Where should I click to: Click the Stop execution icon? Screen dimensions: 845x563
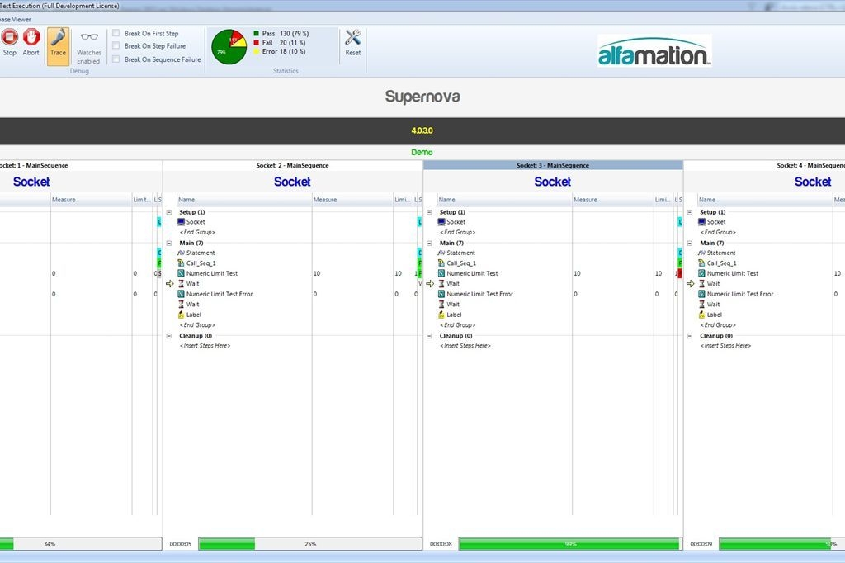9,37
